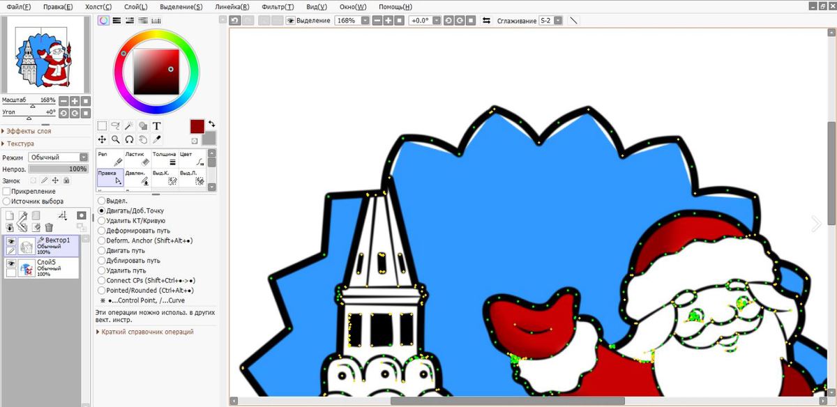Open the Режим blending mode dropdown
837x407 pixels.
point(58,158)
